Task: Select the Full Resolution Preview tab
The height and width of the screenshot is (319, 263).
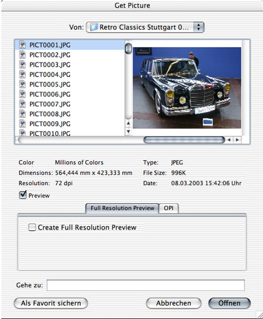Action: click(x=122, y=208)
